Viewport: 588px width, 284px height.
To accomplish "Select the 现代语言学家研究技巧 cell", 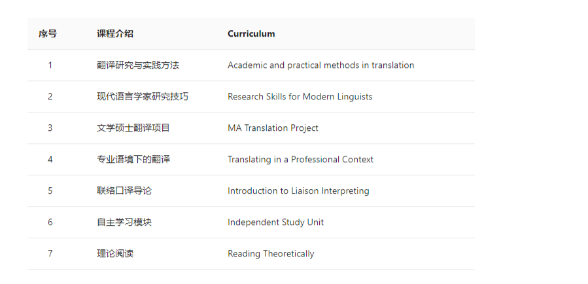I will (143, 97).
